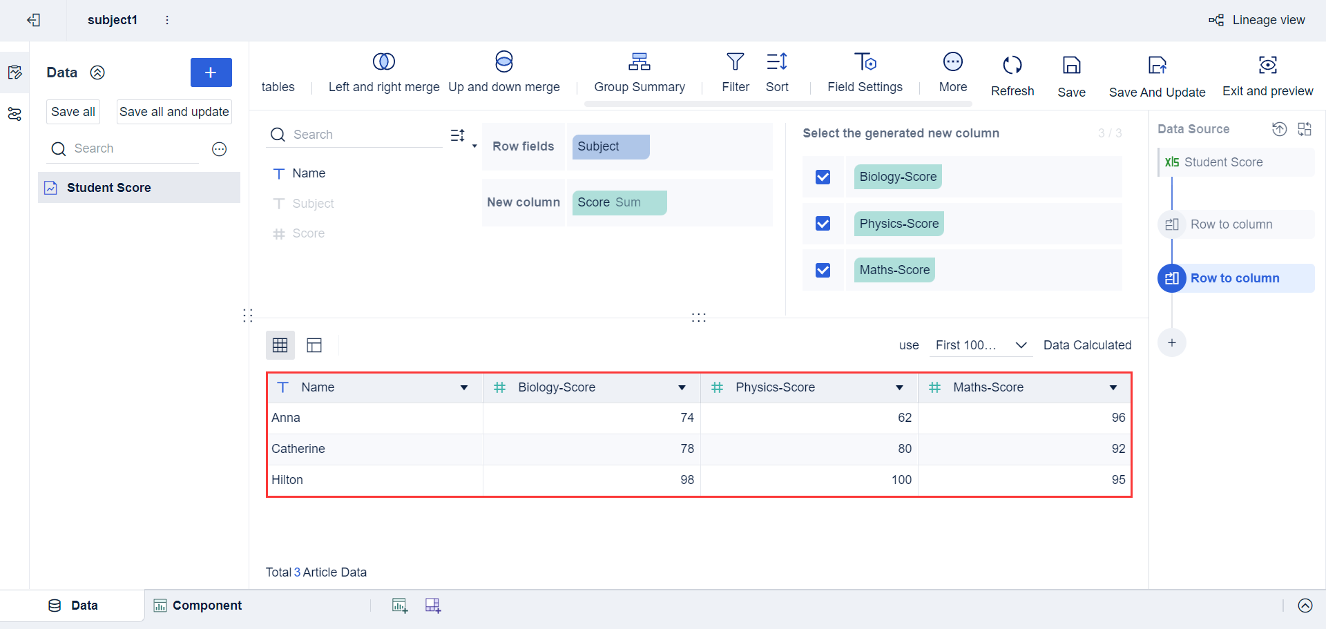Collapse the Data panel with chevron icon
Image resolution: width=1326 pixels, height=629 pixels.
[97, 72]
